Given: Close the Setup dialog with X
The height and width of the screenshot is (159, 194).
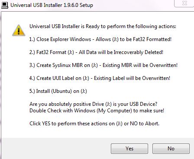Looking at the screenshot, I should (184, 3).
